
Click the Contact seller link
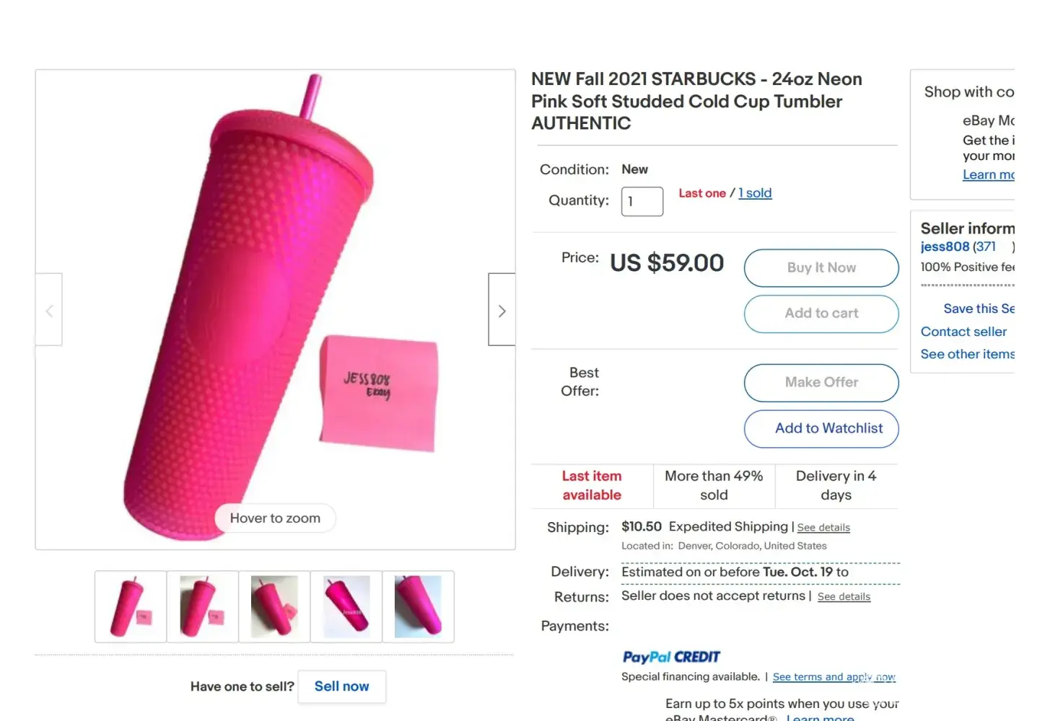click(x=963, y=332)
